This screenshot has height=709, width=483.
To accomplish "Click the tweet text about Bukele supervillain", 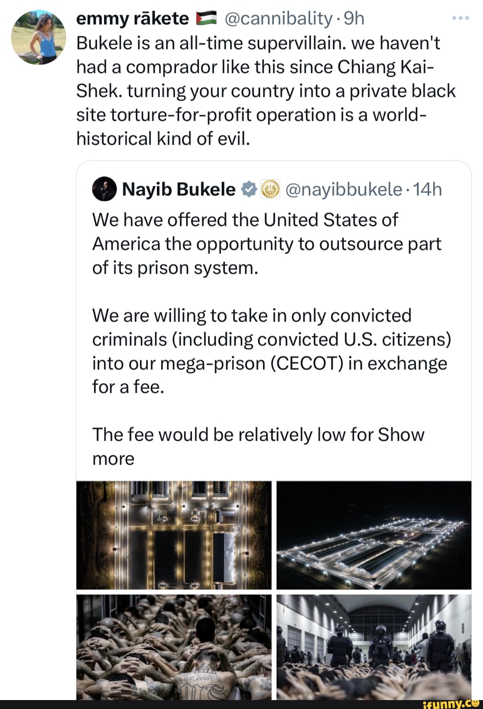I will (266, 91).
